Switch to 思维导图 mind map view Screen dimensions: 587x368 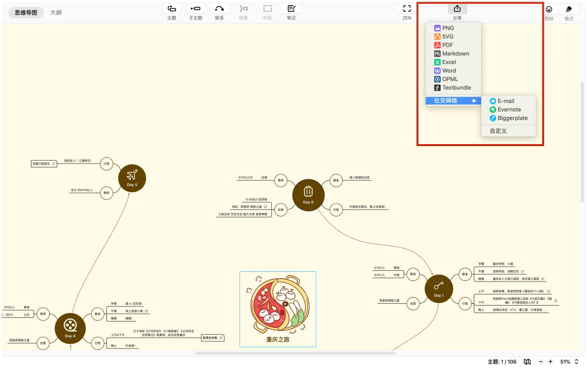point(26,13)
